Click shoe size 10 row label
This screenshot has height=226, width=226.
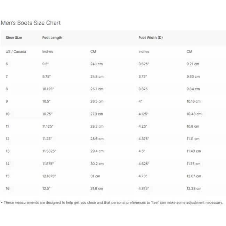[x=8, y=114]
